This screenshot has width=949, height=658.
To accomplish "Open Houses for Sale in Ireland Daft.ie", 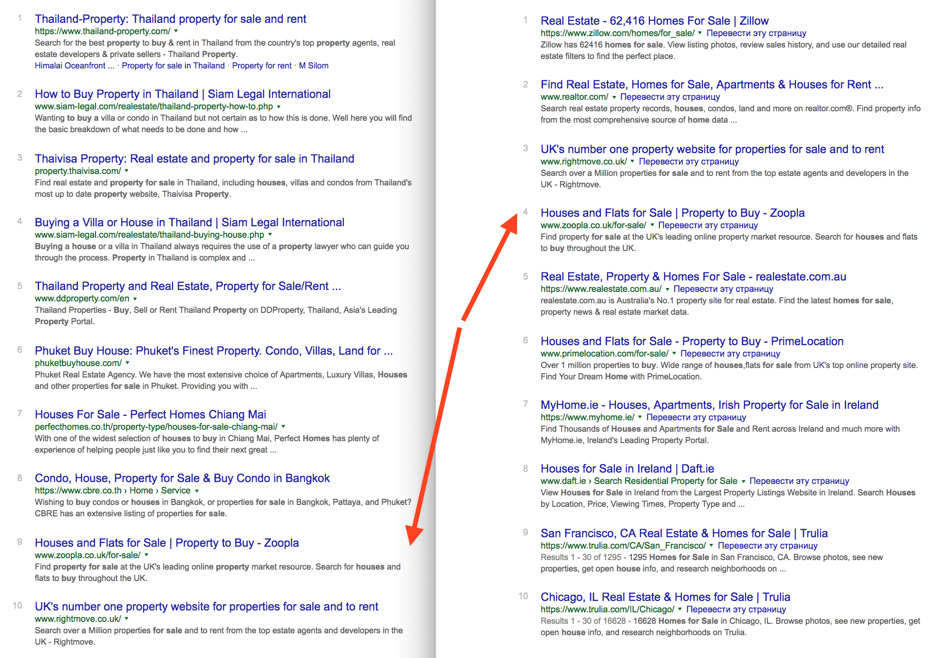I will (x=627, y=469).
